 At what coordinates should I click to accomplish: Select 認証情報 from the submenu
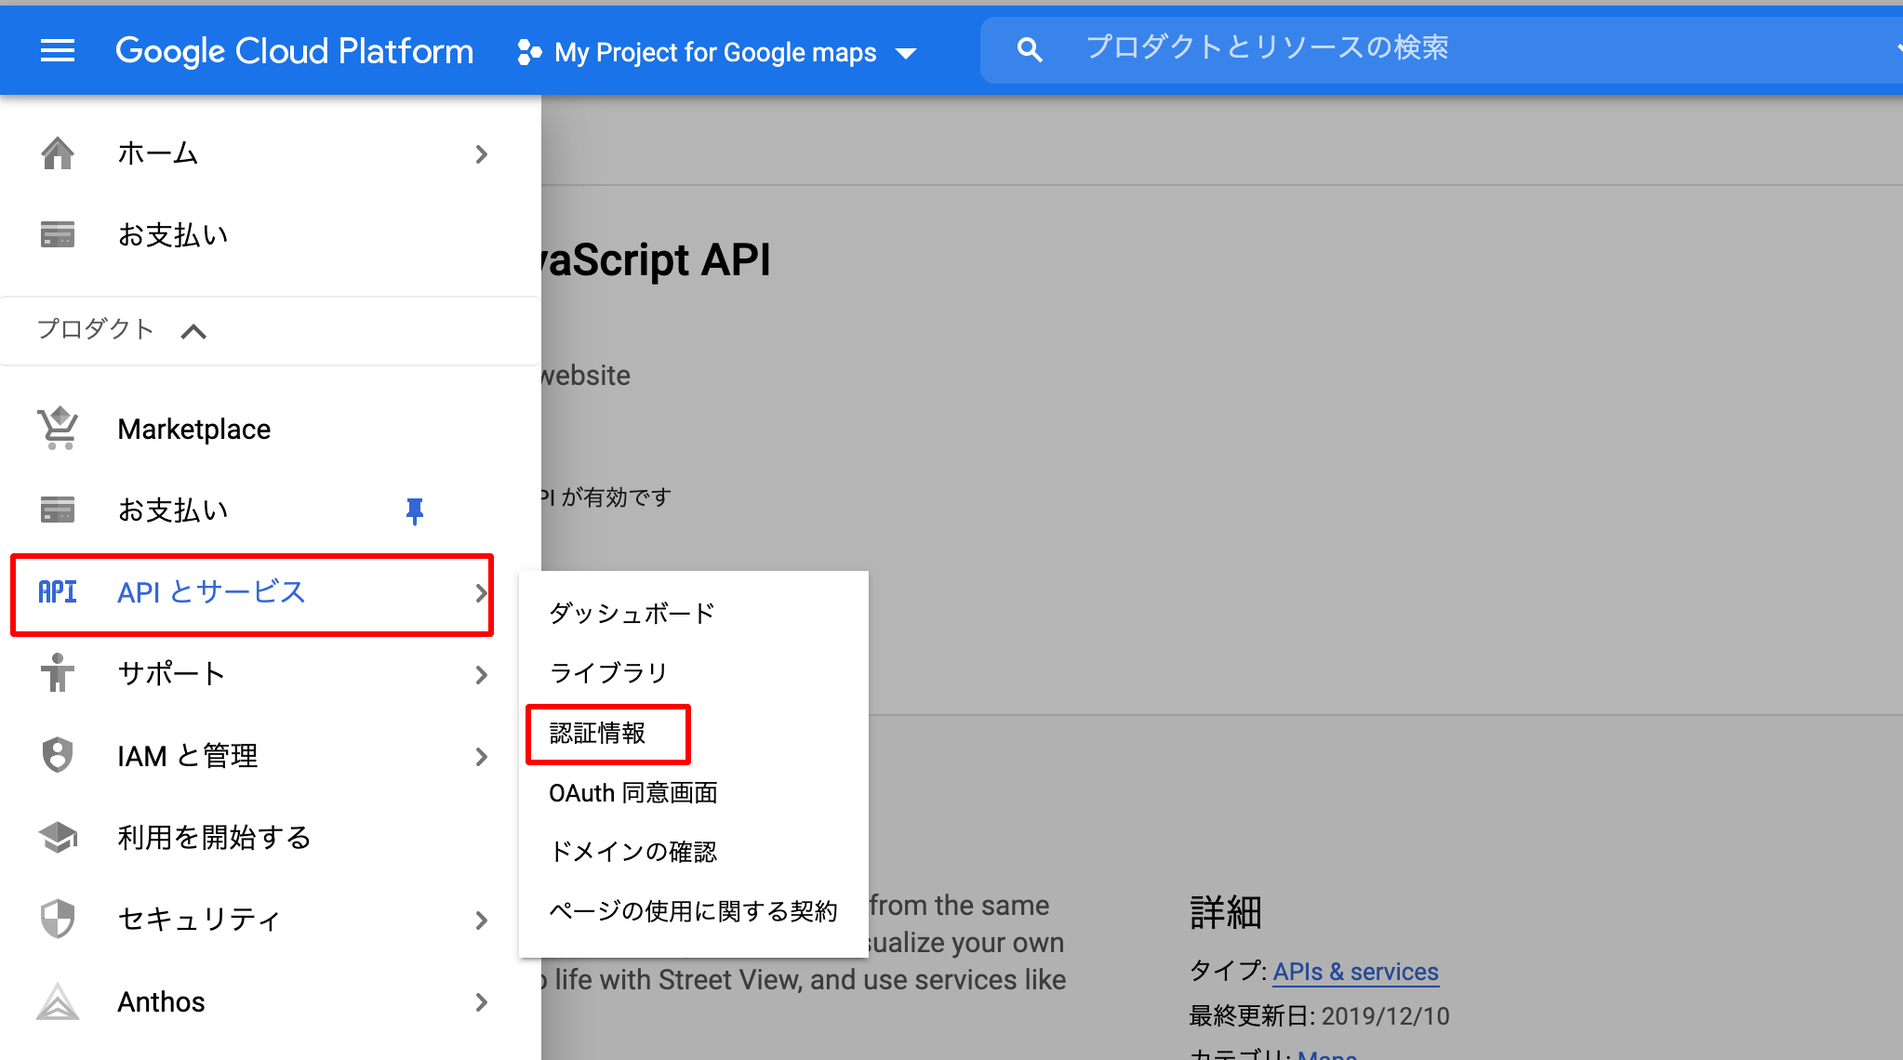pyautogui.click(x=597, y=733)
